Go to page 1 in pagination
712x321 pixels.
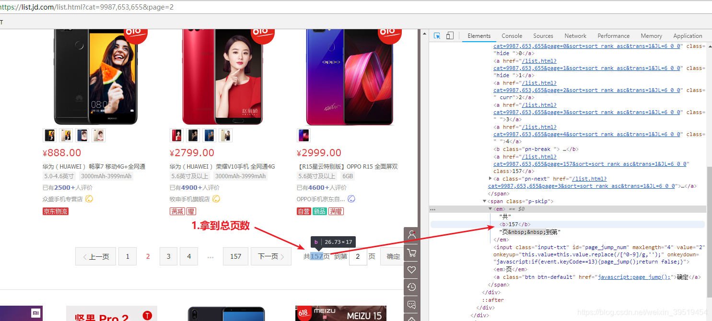tap(128, 256)
